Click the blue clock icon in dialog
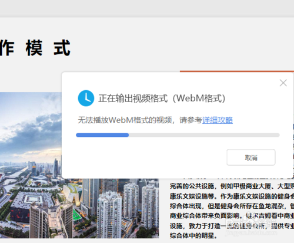The height and width of the screenshot is (243, 294). click(x=86, y=98)
